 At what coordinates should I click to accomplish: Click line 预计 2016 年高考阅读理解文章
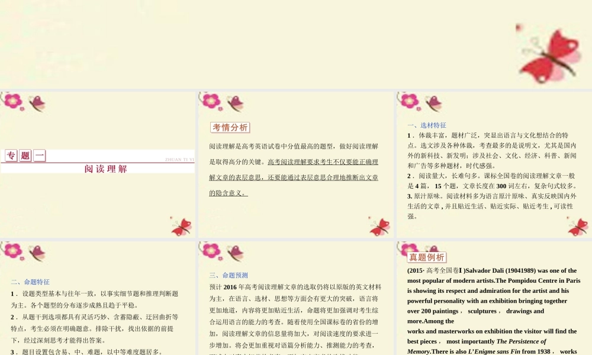point(295,287)
